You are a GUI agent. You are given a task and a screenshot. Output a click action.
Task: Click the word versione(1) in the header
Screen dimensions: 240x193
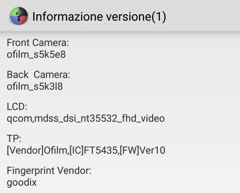point(136,17)
